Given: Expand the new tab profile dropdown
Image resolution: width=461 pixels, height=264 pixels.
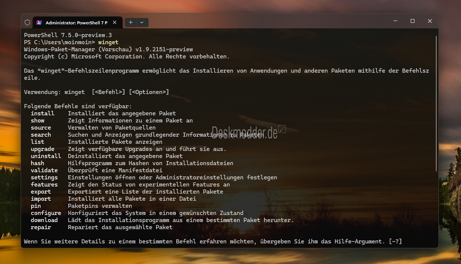Looking at the screenshot, I should (x=142, y=22).
